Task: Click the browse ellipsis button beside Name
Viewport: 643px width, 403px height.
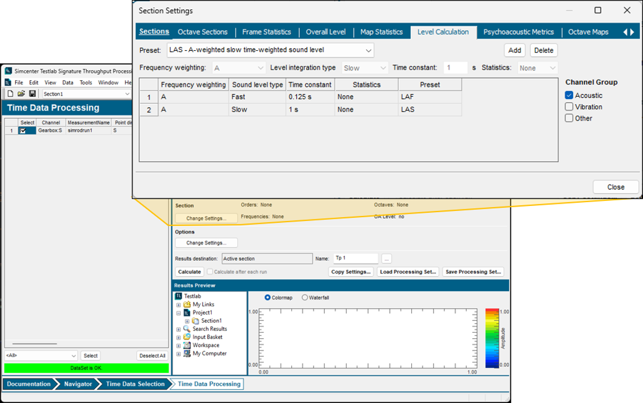Action: 386,258
